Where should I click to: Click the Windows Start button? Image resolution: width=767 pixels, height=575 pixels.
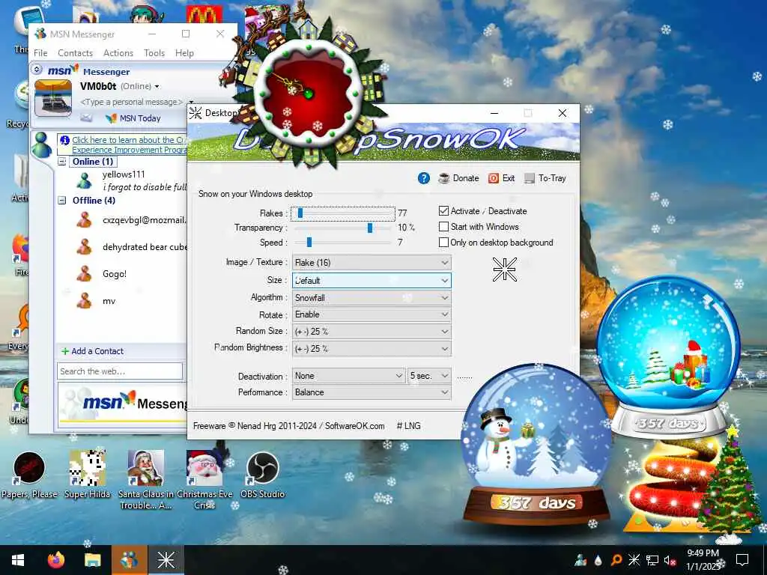click(x=18, y=560)
